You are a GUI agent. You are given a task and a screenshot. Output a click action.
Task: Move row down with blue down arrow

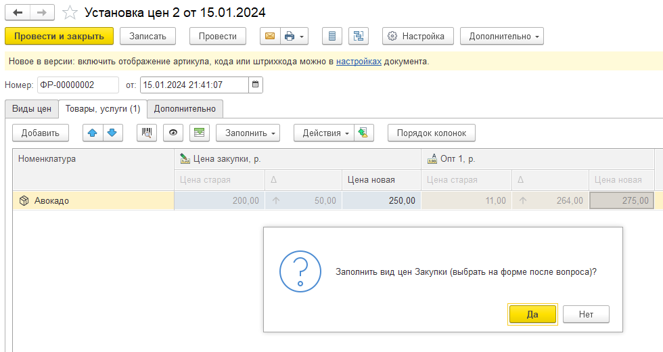112,133
